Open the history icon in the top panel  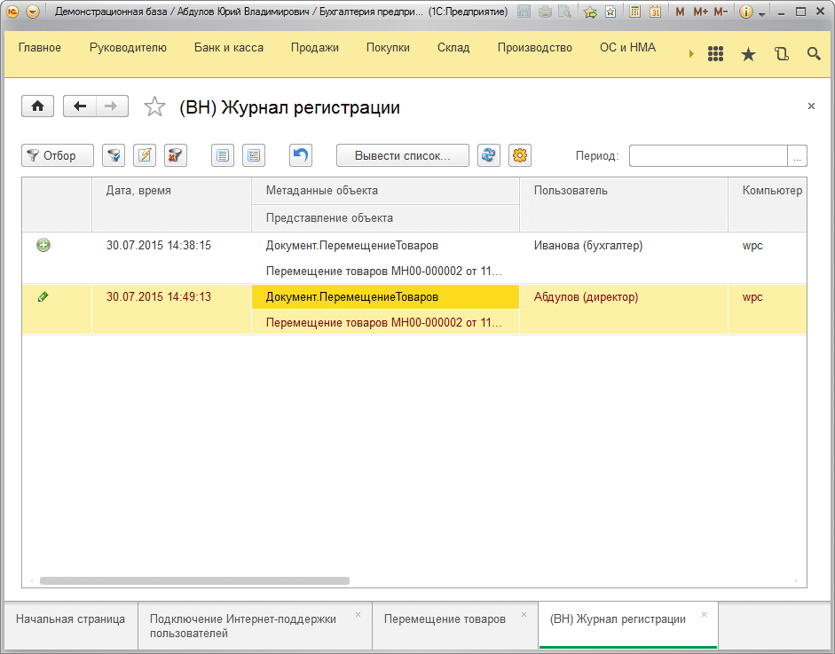tap(781, 54)
